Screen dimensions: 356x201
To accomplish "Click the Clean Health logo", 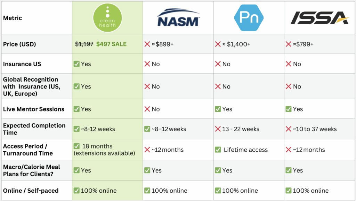I will [107, 17].
